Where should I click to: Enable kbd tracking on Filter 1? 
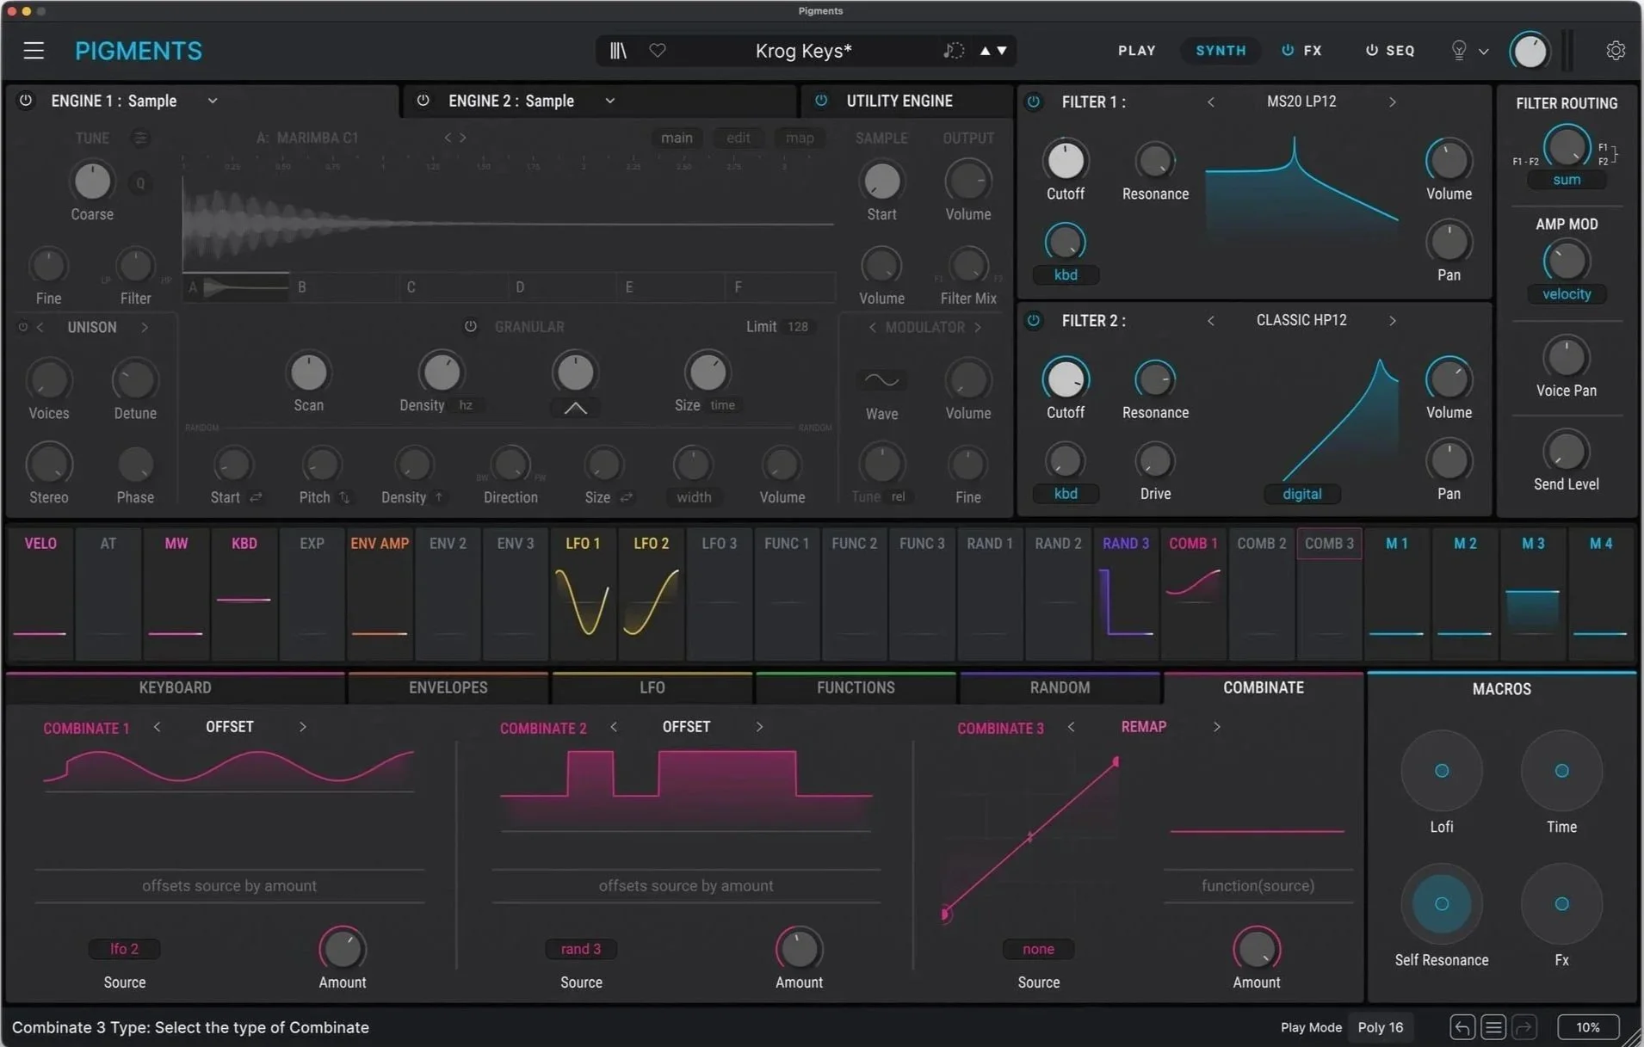pos(1066,274)
